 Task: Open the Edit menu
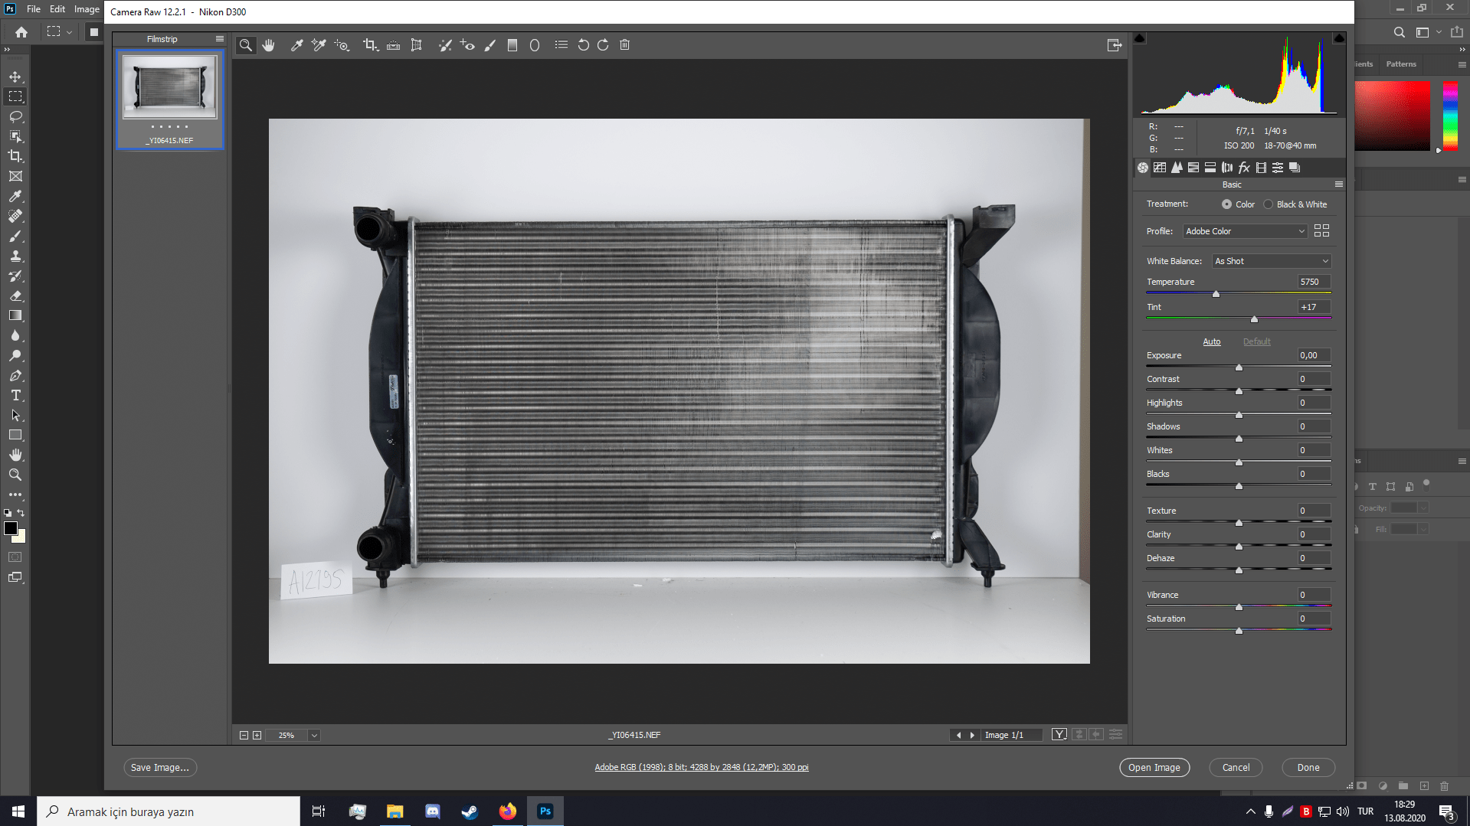click(x=57, y=9)
